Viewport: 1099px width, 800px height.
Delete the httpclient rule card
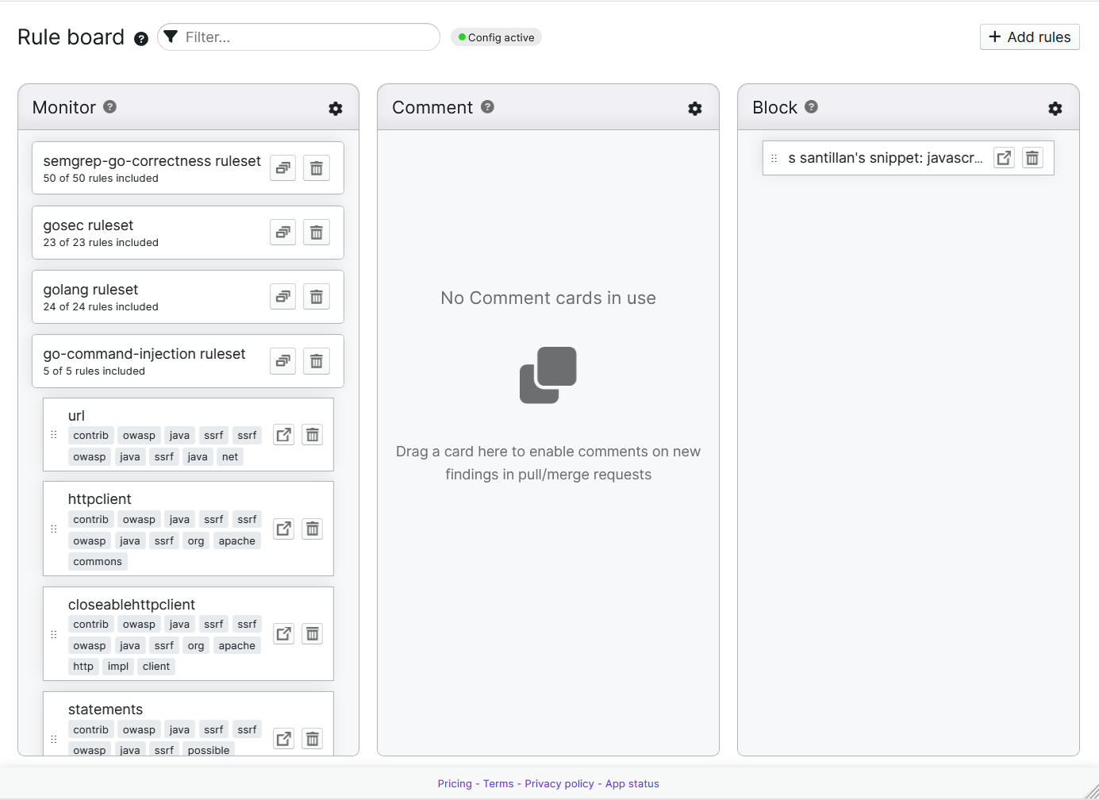313,529
